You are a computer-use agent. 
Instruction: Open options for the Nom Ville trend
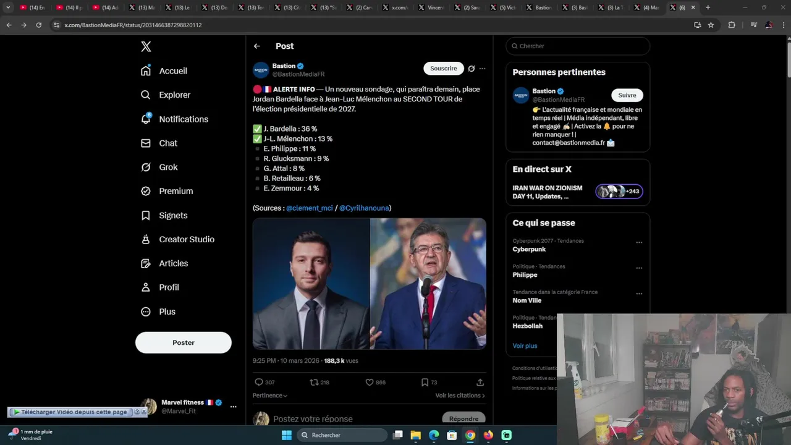pyautogui.click(x=639, y=294)
